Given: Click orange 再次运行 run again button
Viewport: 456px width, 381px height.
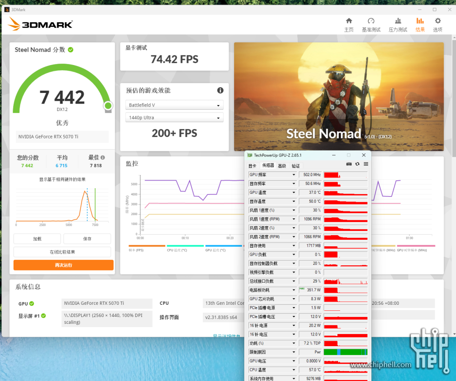Looking at the screenshot, I should tap(63, 265).
